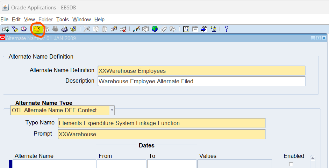The height and width of the screenshot is (168, 329).
Task: Click the Prompt field containing XXWarehouse
Action: (x=162, y=134)
